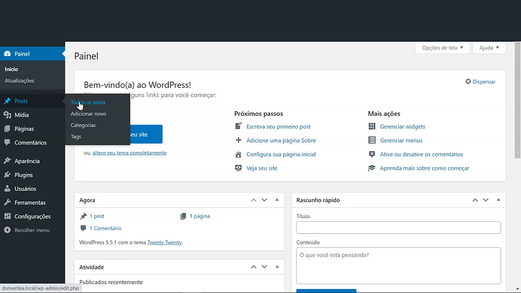Click the Aparência paintbrush icon
Image resolution: width=521 pixels, height=293 pixels.
pos(8,161)
